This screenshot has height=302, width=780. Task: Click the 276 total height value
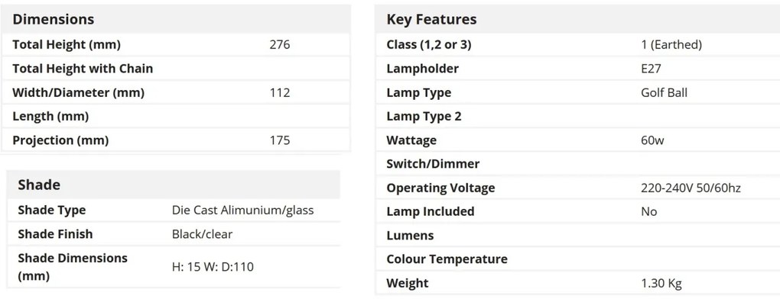pyautogui.click(x=280, y=45)
